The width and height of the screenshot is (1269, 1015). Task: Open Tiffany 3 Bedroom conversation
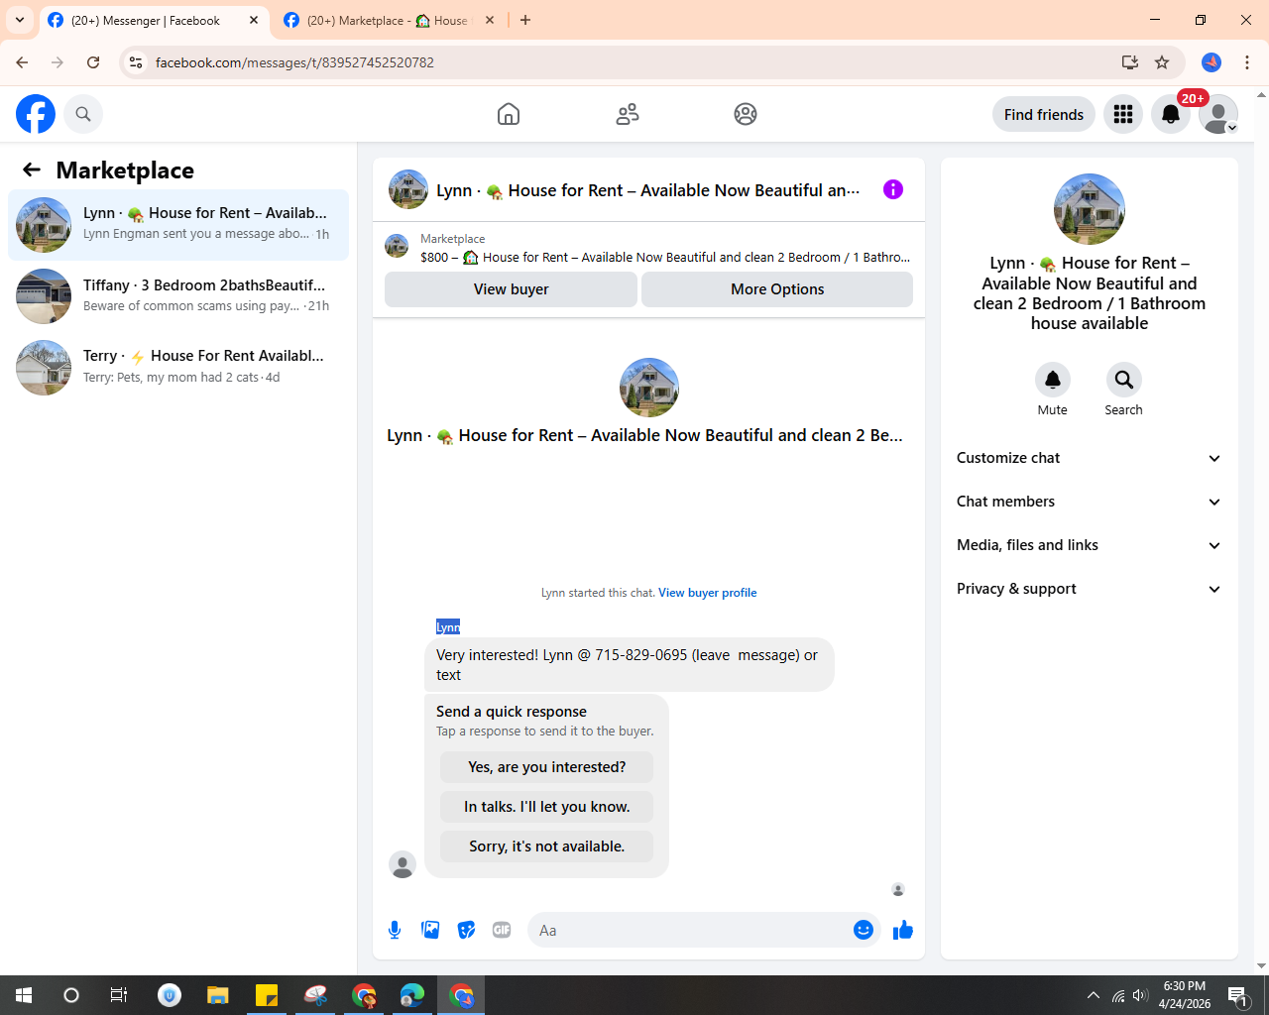178,296
